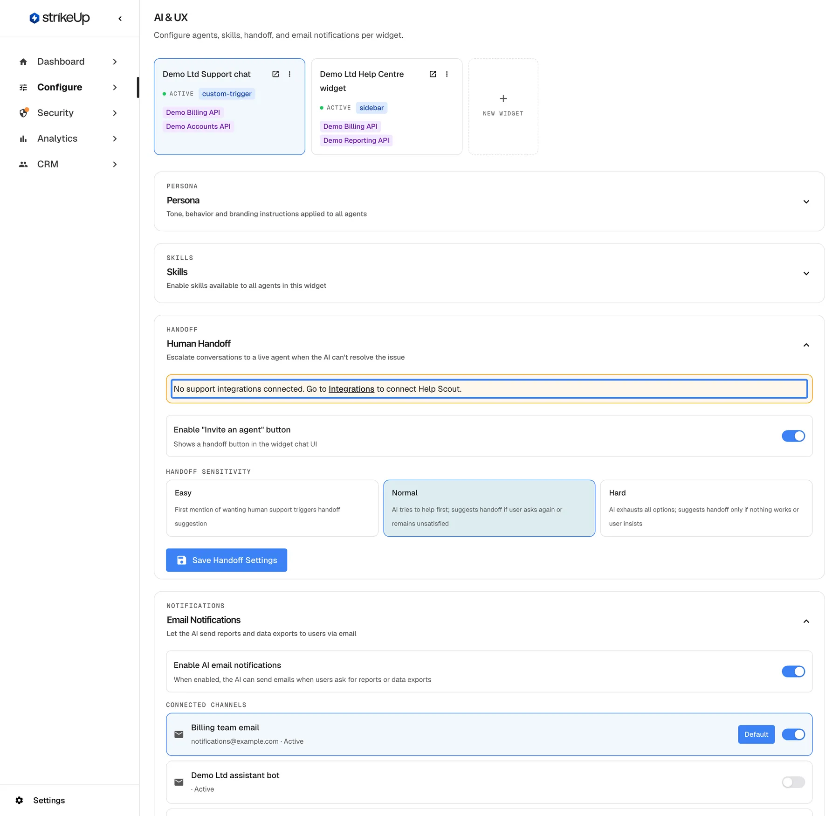Collapse the Email Notifications section
The image size is (839, 816).
[x=806, y=622]
